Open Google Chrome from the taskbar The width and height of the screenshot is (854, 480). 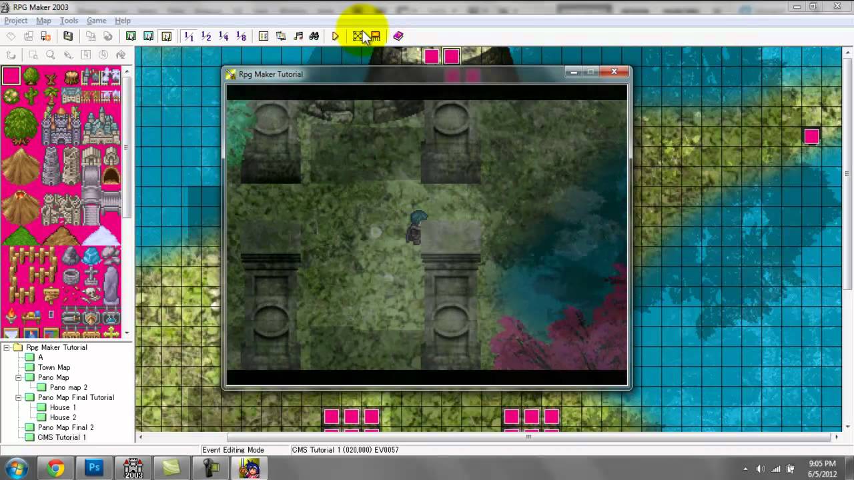[56, 468]
